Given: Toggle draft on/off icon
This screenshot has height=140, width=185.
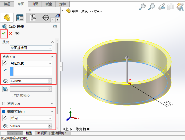Looking at the screenshot, I should click(5, 89).
